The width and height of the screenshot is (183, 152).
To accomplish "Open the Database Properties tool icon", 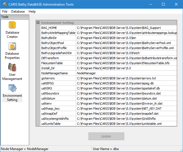I will (12, 47).
